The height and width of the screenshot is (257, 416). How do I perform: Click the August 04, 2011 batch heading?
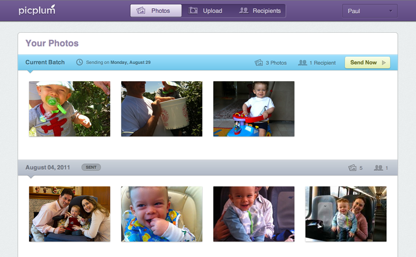point(48,167)
